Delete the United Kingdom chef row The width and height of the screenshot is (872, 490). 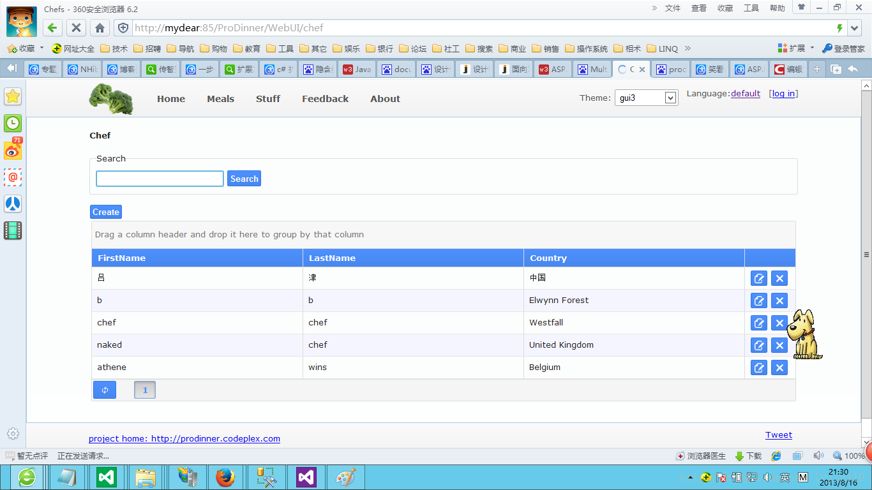click(x=779, y=345)
